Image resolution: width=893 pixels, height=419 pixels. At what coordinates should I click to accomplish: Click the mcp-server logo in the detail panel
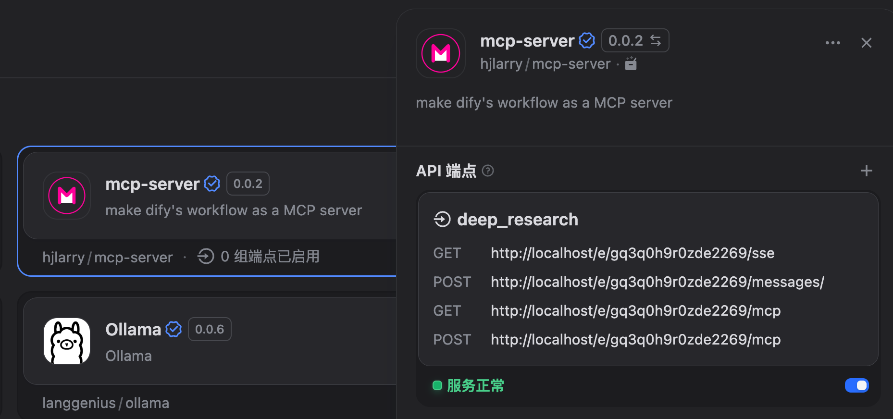440,53
